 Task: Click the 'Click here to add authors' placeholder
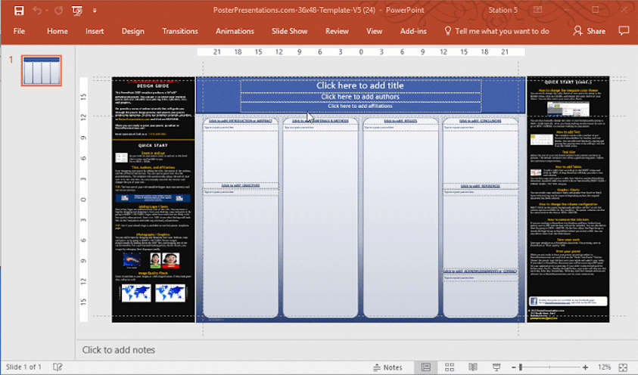pyautogui.click(x=360, y=97)
